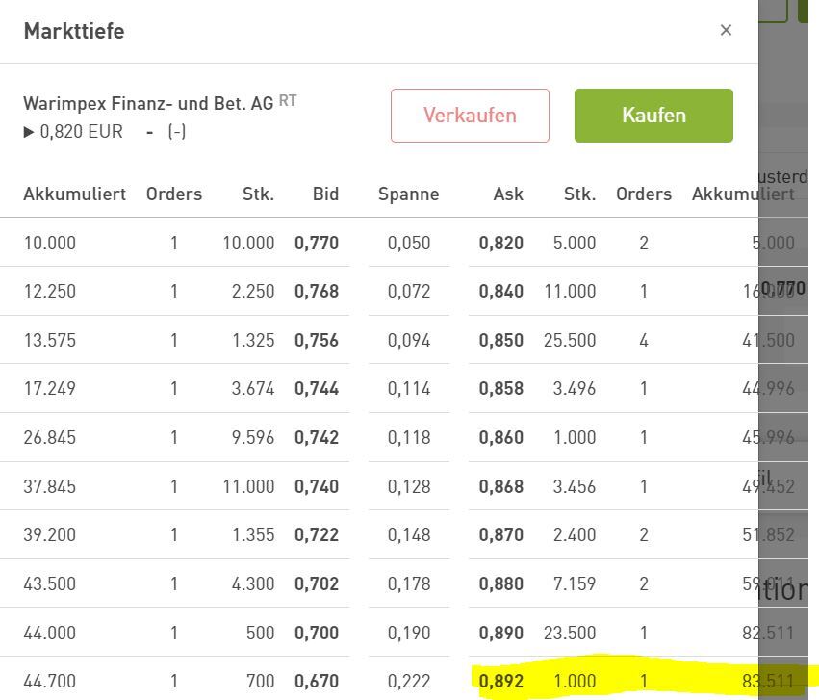Image resolution: width=819 pixels, height=700 pixels.
Task: Click the green Kaufen button
Action: click(x=653, y=116)
